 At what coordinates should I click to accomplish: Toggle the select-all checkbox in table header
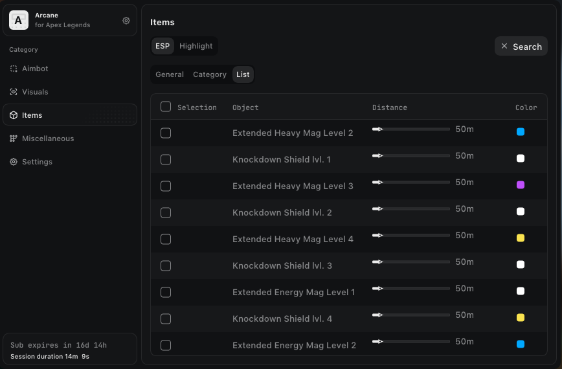point(166,107)
